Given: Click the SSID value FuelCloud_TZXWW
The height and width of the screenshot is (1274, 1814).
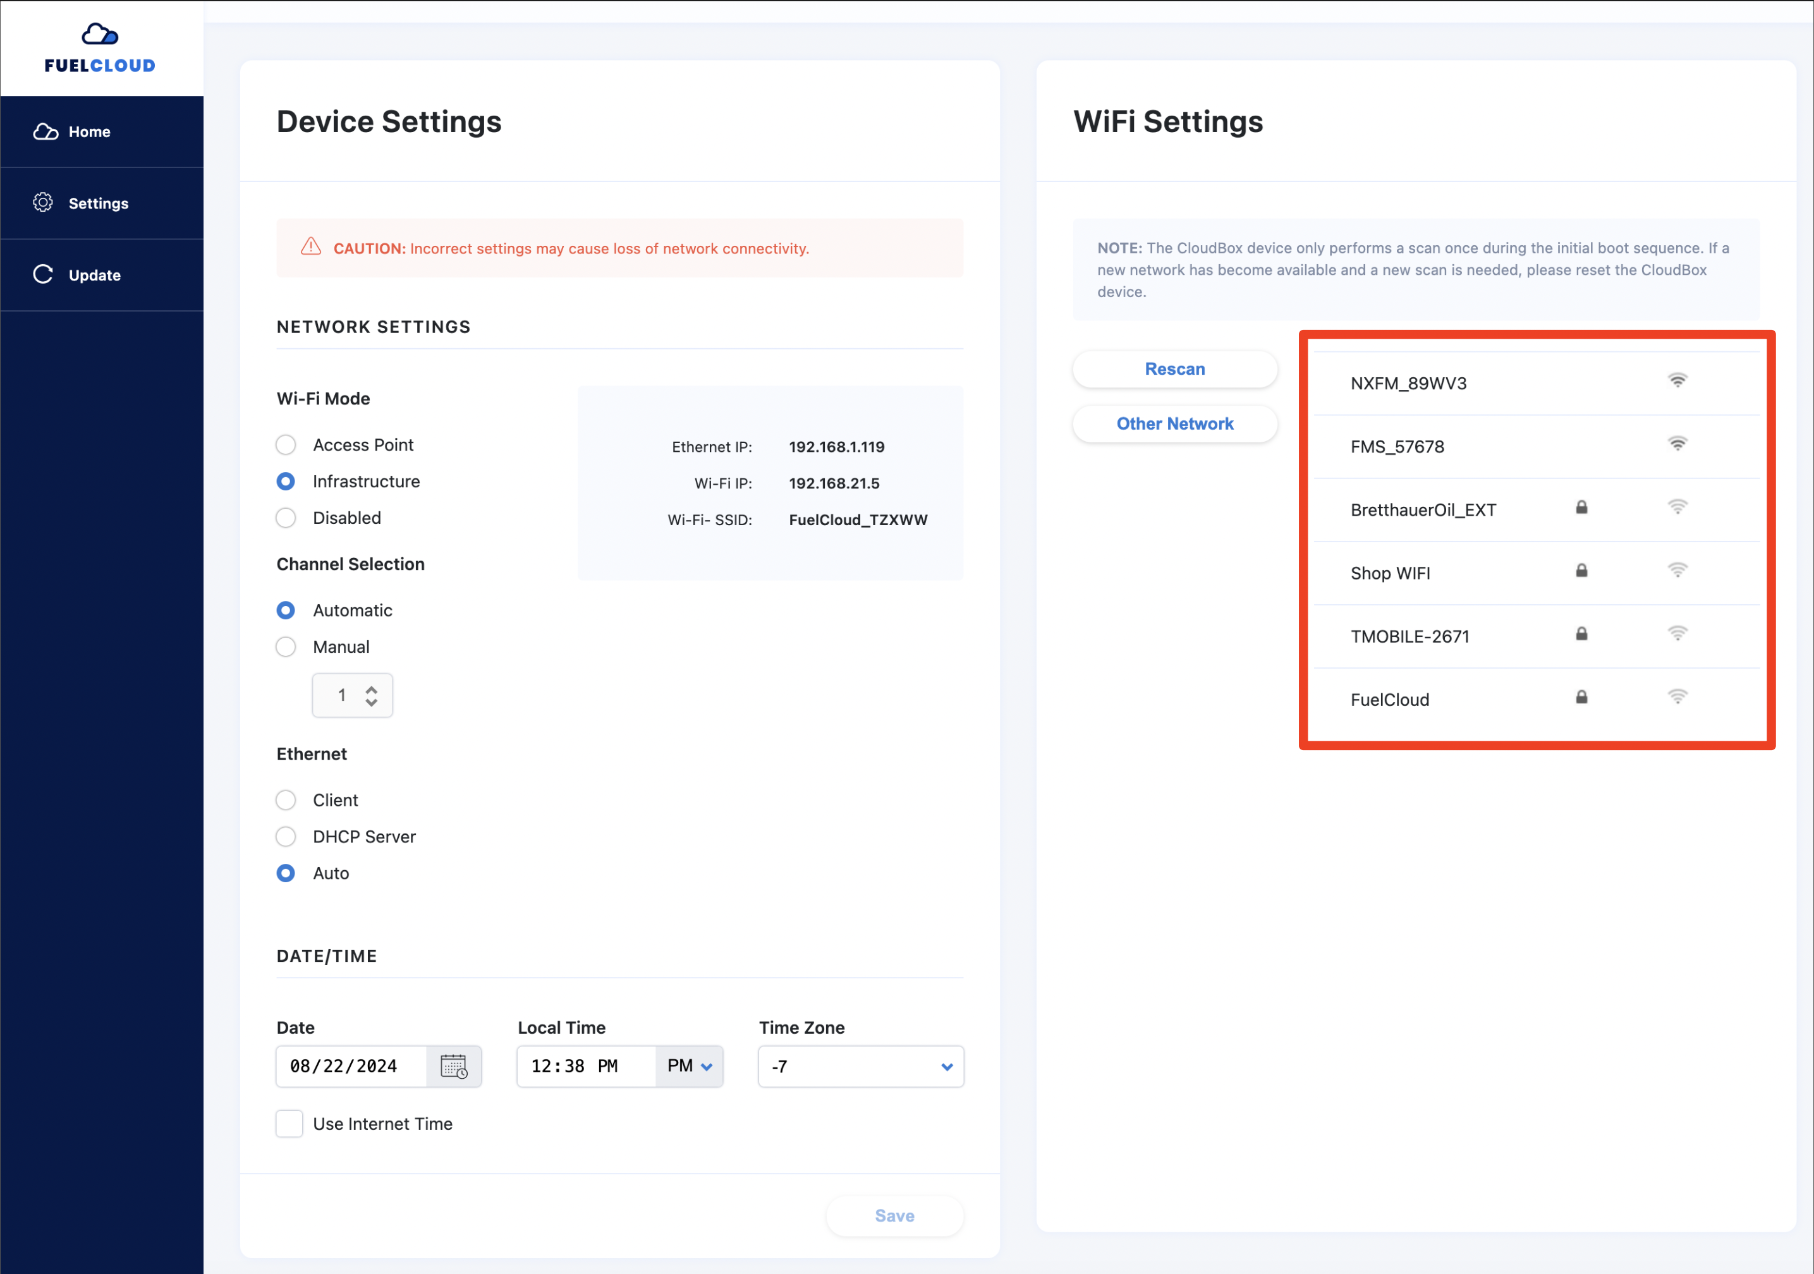Looking at the screenshot, I should coord(858,521).
